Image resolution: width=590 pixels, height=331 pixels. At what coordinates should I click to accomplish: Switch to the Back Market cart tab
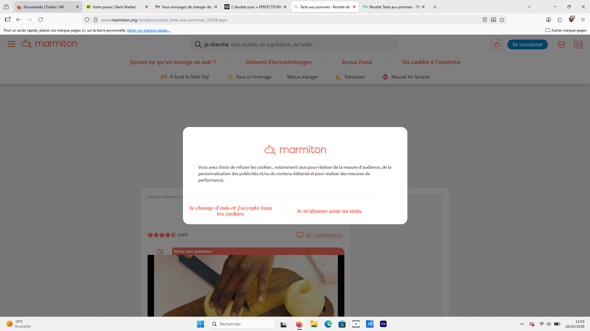pos(114,7)
